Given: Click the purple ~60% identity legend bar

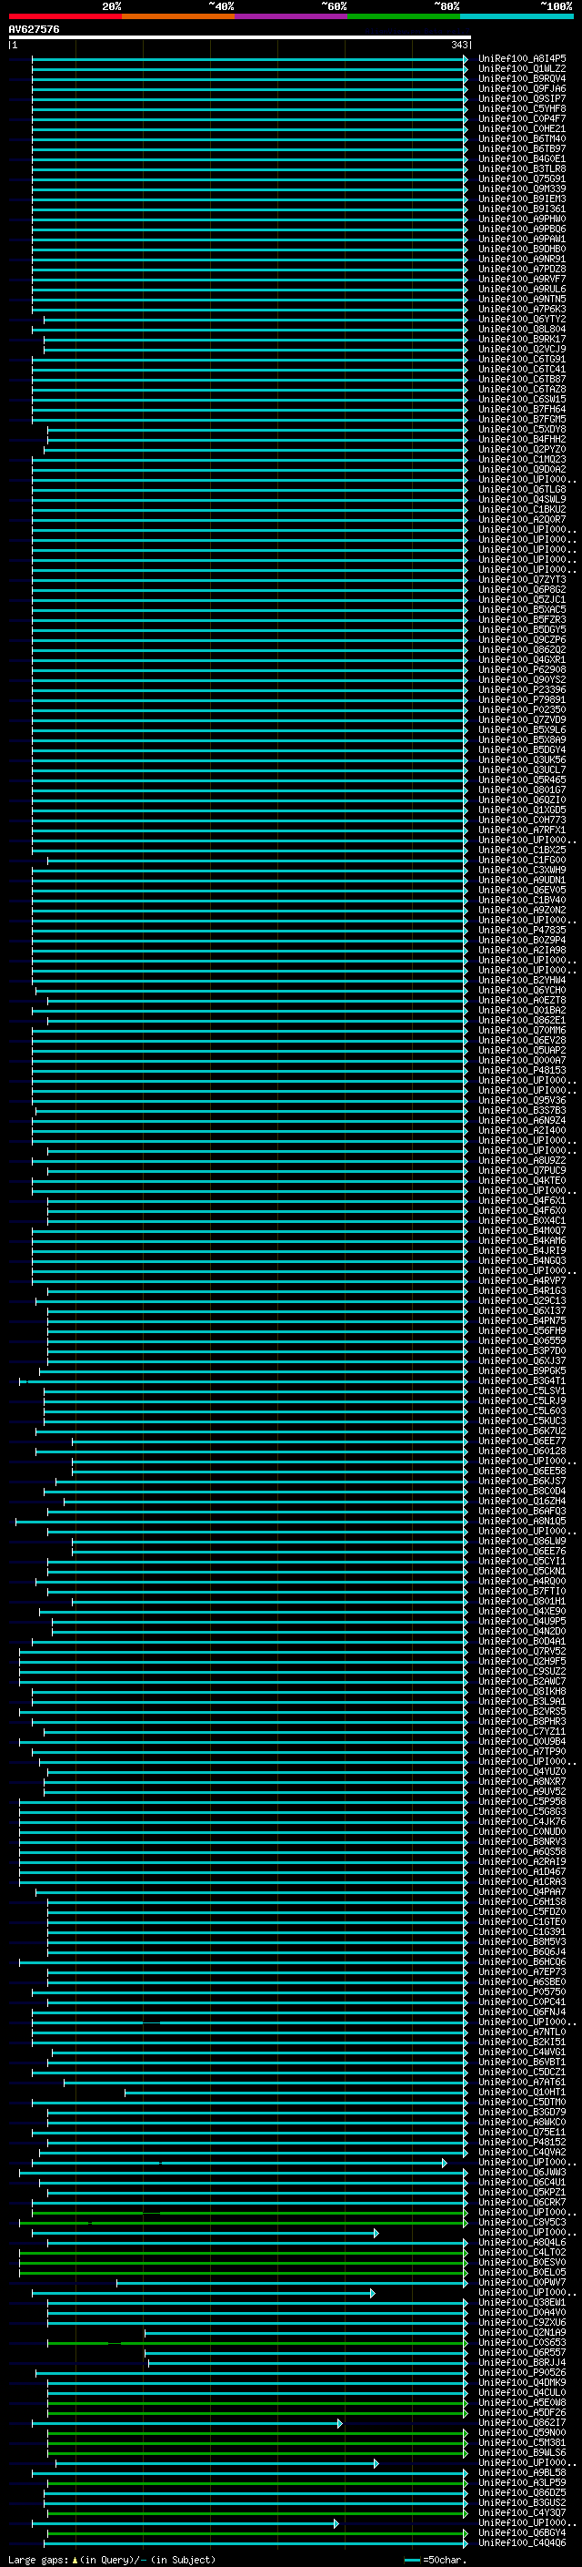Looking at the screenshot, I should tap(290, 16).
